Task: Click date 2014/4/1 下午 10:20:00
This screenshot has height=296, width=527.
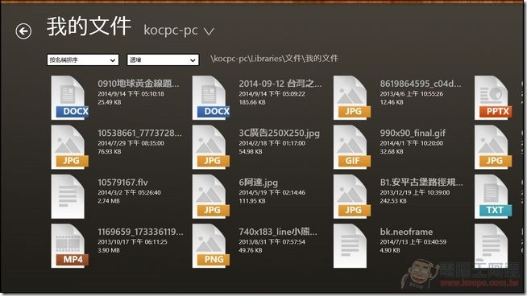Action: [x=412, y=143]
